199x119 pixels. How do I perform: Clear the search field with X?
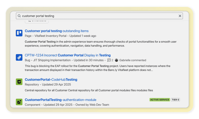[x=180, y=16]
